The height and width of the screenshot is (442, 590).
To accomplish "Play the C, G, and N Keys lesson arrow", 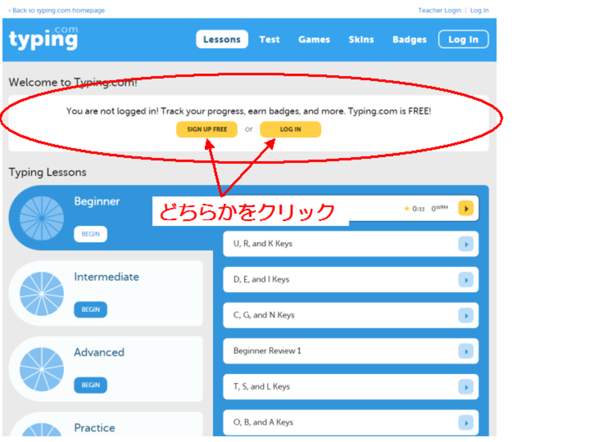I will tap(466, 316).
